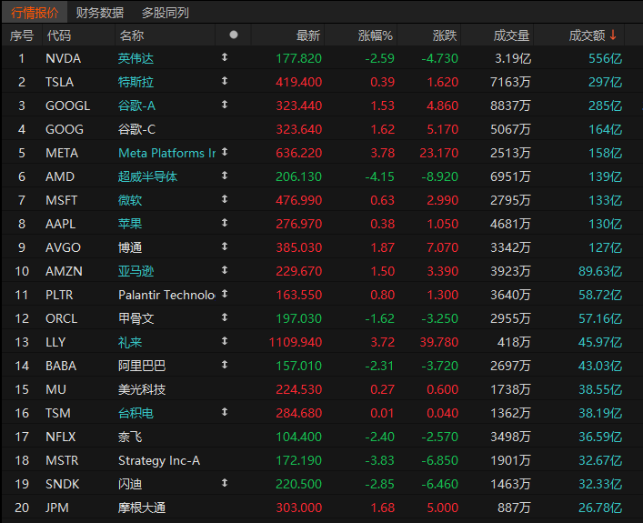Click the up-down arrow icon for BABA

[225, 365]
